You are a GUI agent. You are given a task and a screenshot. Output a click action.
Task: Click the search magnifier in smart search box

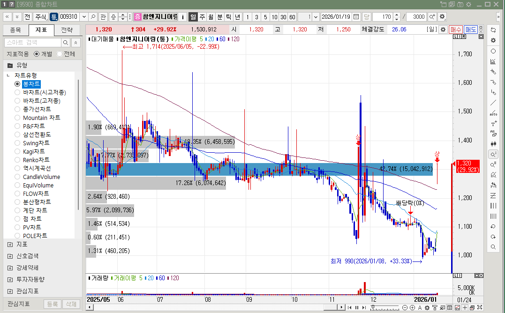click(x=65, y=43)
